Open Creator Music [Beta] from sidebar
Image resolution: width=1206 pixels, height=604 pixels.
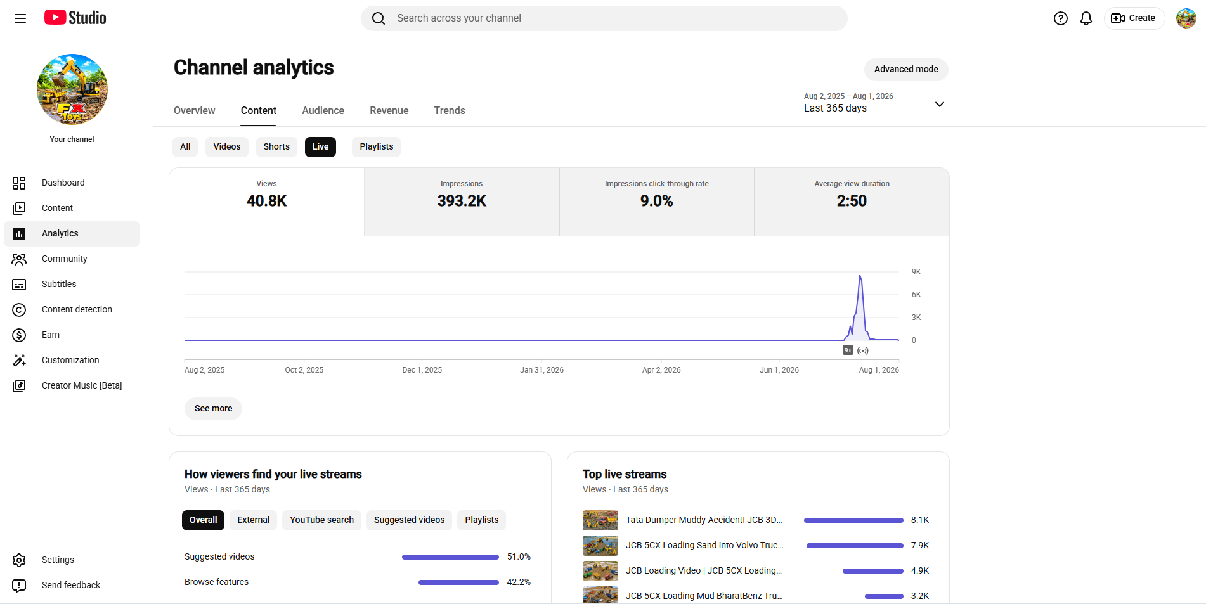click(x=72, y=386)
